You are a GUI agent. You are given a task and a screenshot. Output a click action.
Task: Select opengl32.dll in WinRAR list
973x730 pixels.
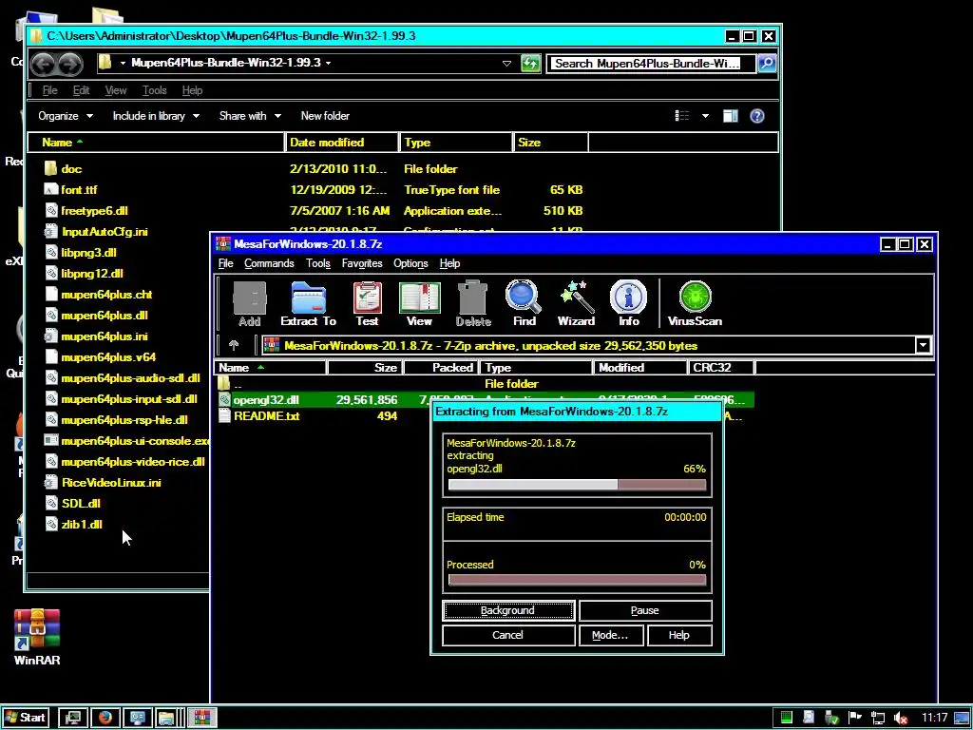[x=486, y=400]
